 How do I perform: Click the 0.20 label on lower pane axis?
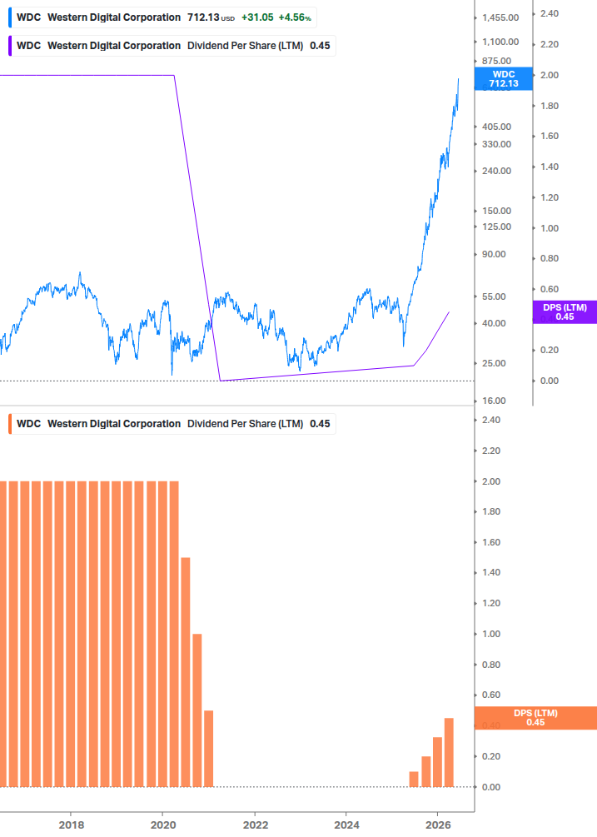tap(491, 756)
